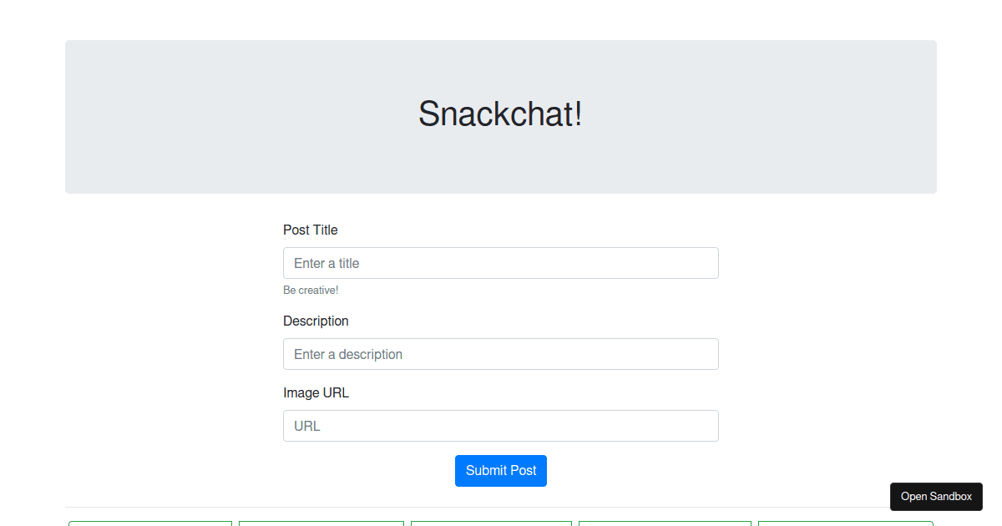Click the Post Title label
Screen dimensions: 1002x526
click(310, 230)
